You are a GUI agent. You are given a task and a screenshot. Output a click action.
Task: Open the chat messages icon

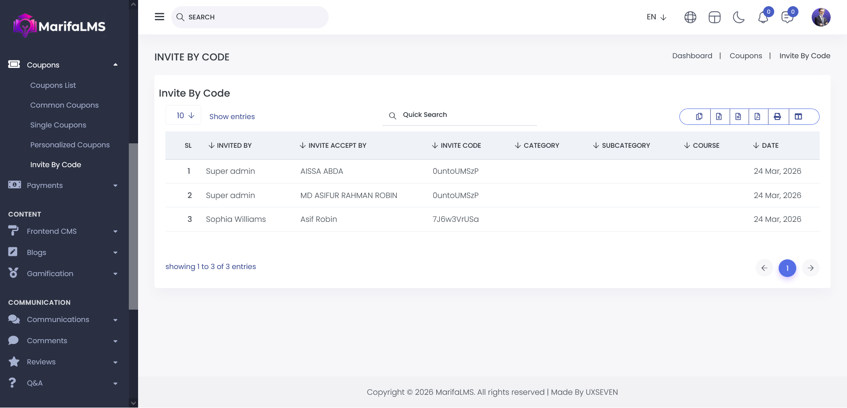click(x=787, y=18)
